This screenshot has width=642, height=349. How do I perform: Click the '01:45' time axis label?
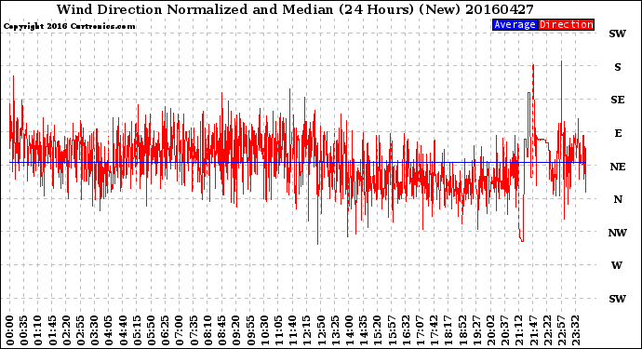click(x=52, y=330)
